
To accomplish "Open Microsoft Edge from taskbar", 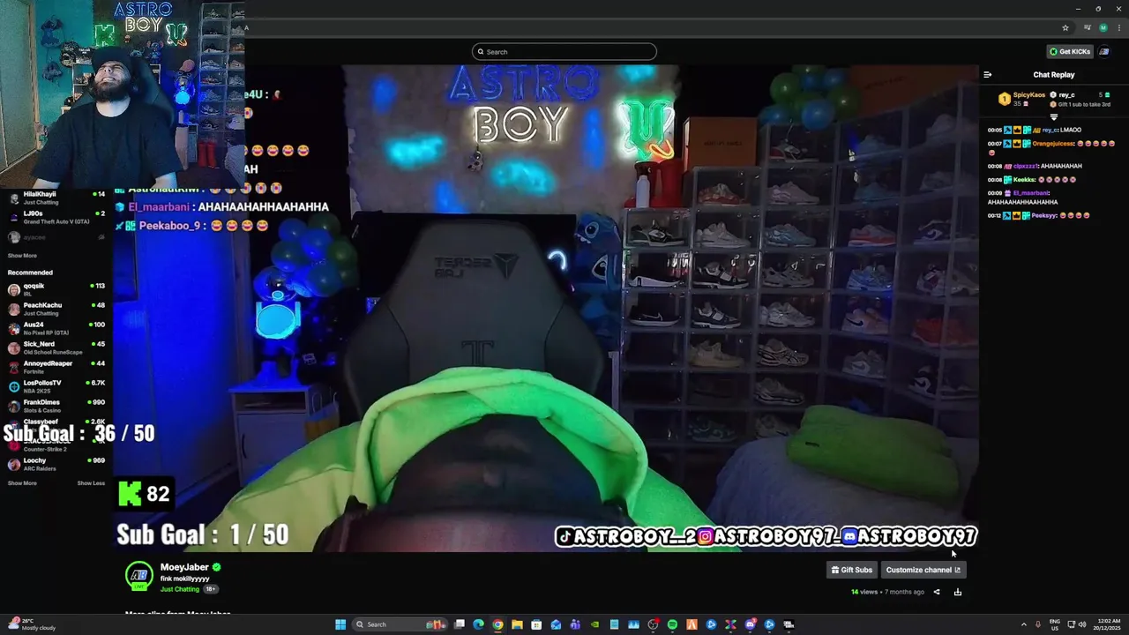I will coord(478,624).
